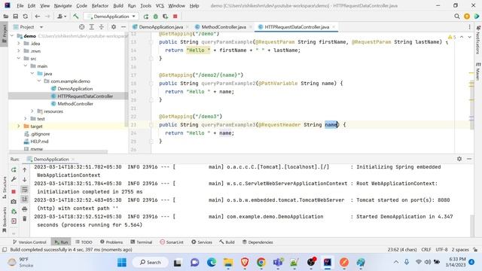Navigate back with the arrow icon
482x271 pixels.
(37, 17)
